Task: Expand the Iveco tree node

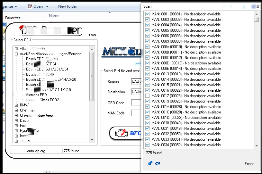Action: coord(16,136)
